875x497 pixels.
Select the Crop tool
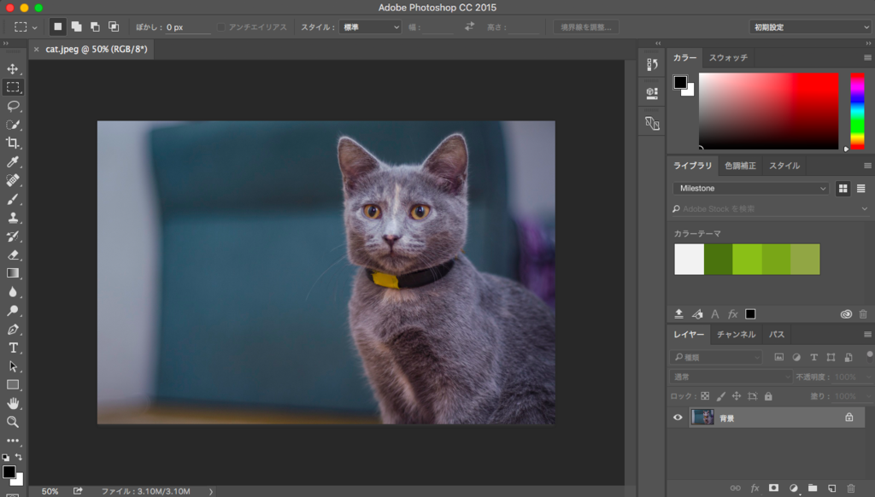[x=13, y=143]
